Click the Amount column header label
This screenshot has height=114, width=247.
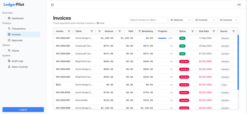point(109,31)
